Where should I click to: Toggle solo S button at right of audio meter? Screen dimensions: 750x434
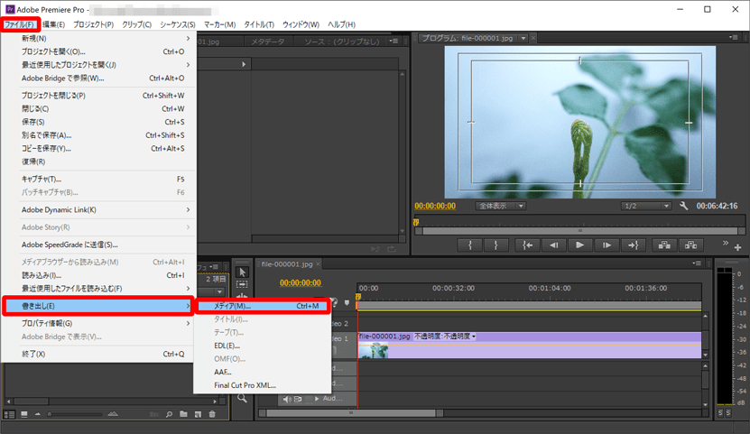pos(728,412)
